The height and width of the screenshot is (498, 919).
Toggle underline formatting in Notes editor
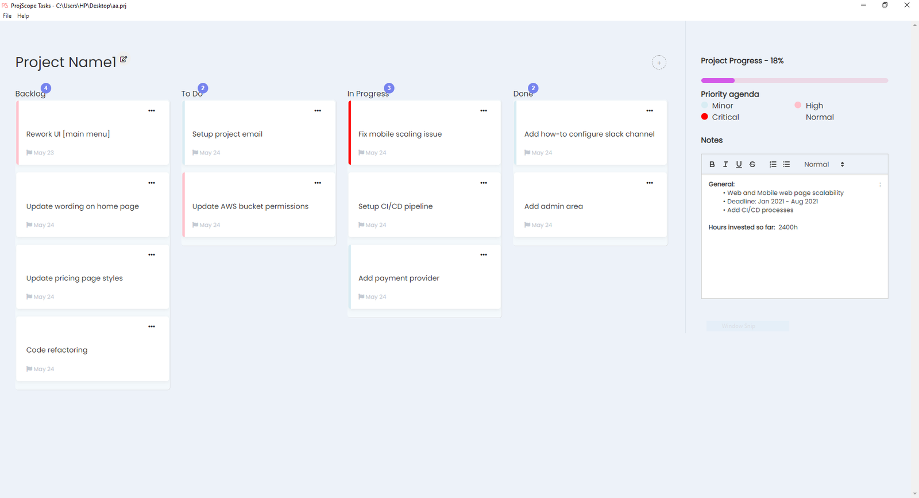[x=739, y=164]
